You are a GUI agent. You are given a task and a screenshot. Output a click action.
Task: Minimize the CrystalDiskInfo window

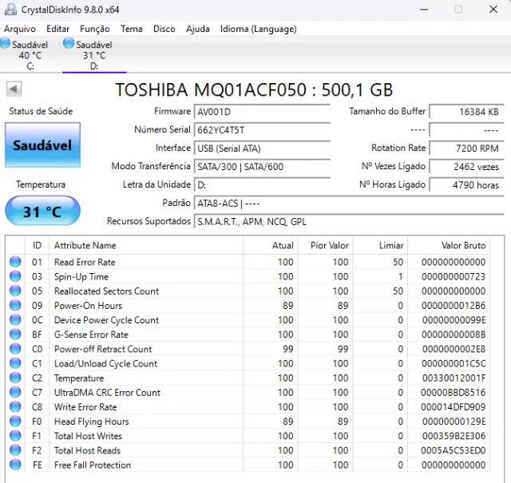(424, 10)
